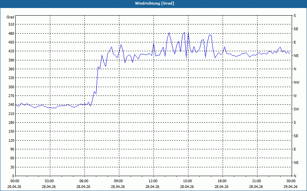The height and width of the screenshot is (191, 307).
Task: Click the E compass label at the 90 level
Action: [295, 149]
